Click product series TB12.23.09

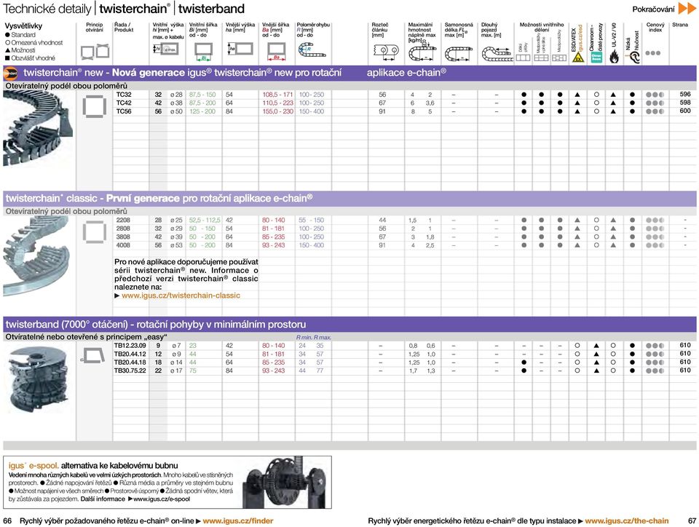coord(130,345)
